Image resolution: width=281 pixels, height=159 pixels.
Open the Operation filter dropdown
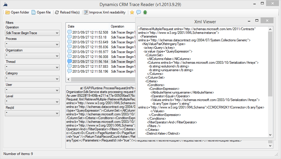click(x=32, y=33)
